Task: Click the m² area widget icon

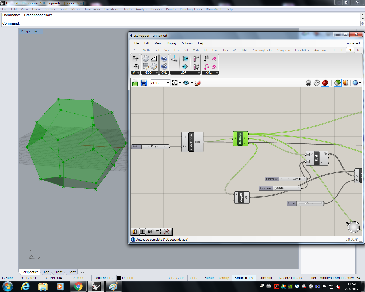Action: coord(151,232)
